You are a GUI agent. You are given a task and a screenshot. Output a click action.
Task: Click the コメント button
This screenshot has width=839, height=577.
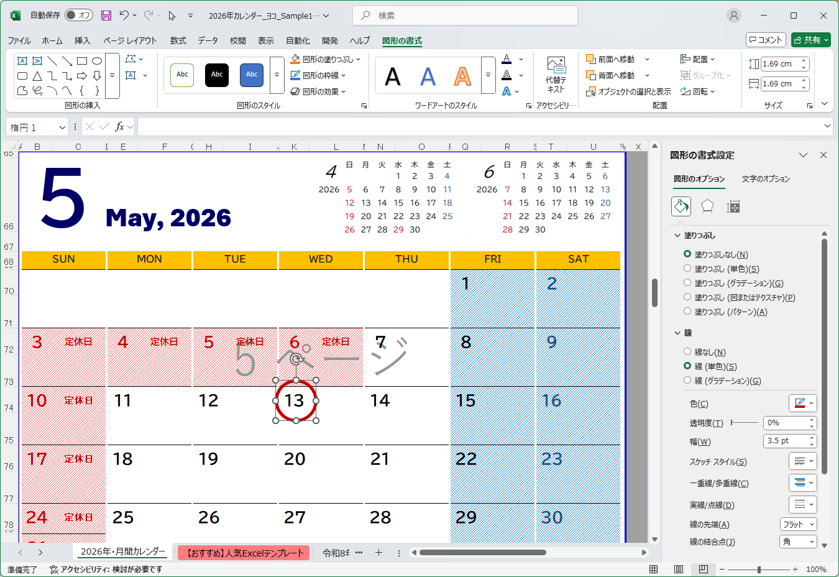(766, 40)
